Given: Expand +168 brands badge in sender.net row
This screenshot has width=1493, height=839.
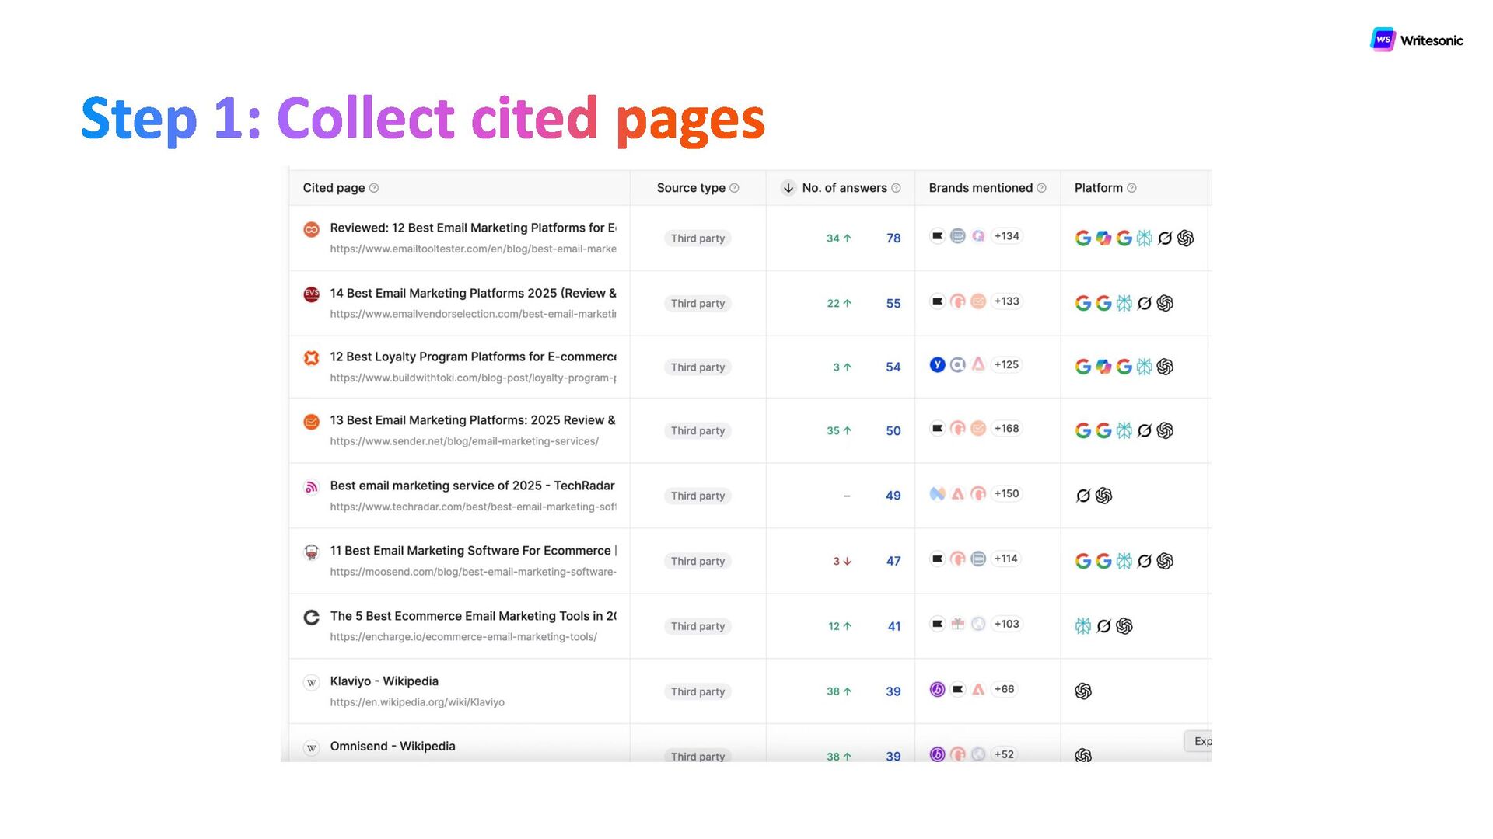Looking at the screenshot, I should click(1006, 429).
